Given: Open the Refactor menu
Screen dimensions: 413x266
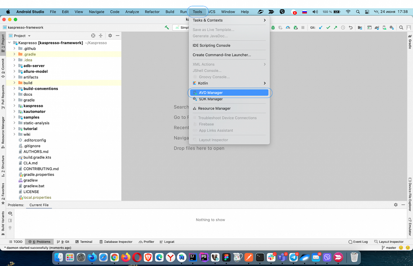Looking at the screenshot, I should pyautogui.click(x=152, y=12).
